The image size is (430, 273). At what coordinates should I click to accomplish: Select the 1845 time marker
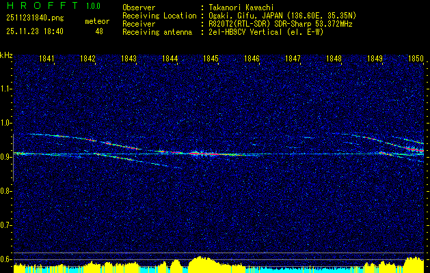(x=211, y=59)
